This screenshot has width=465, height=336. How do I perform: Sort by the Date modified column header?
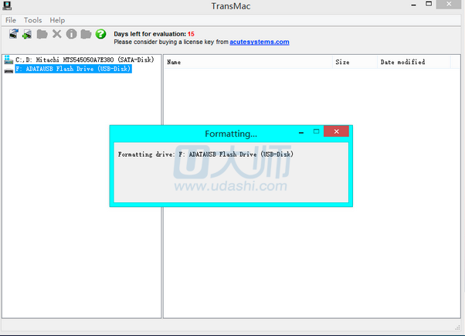tap(402, 63)
